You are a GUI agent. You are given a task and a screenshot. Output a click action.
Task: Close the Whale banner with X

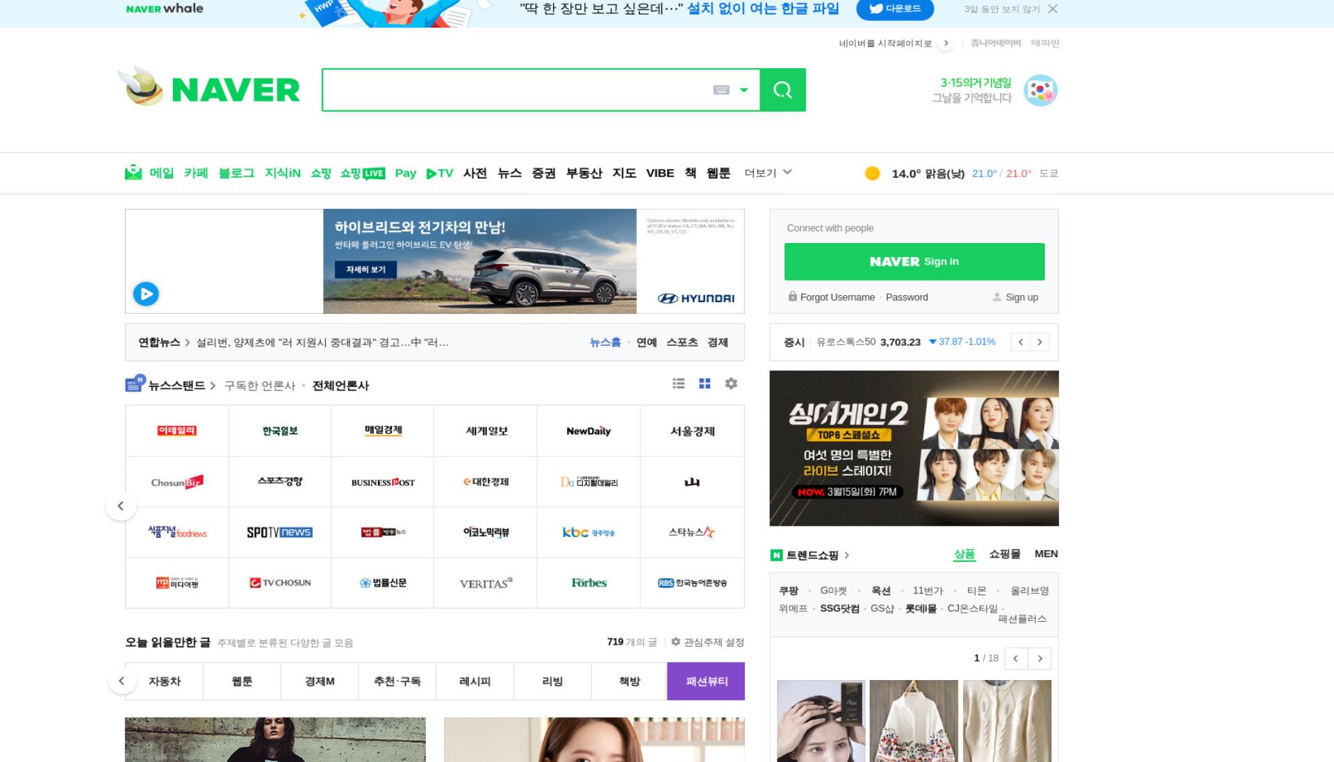[1053, 9]
